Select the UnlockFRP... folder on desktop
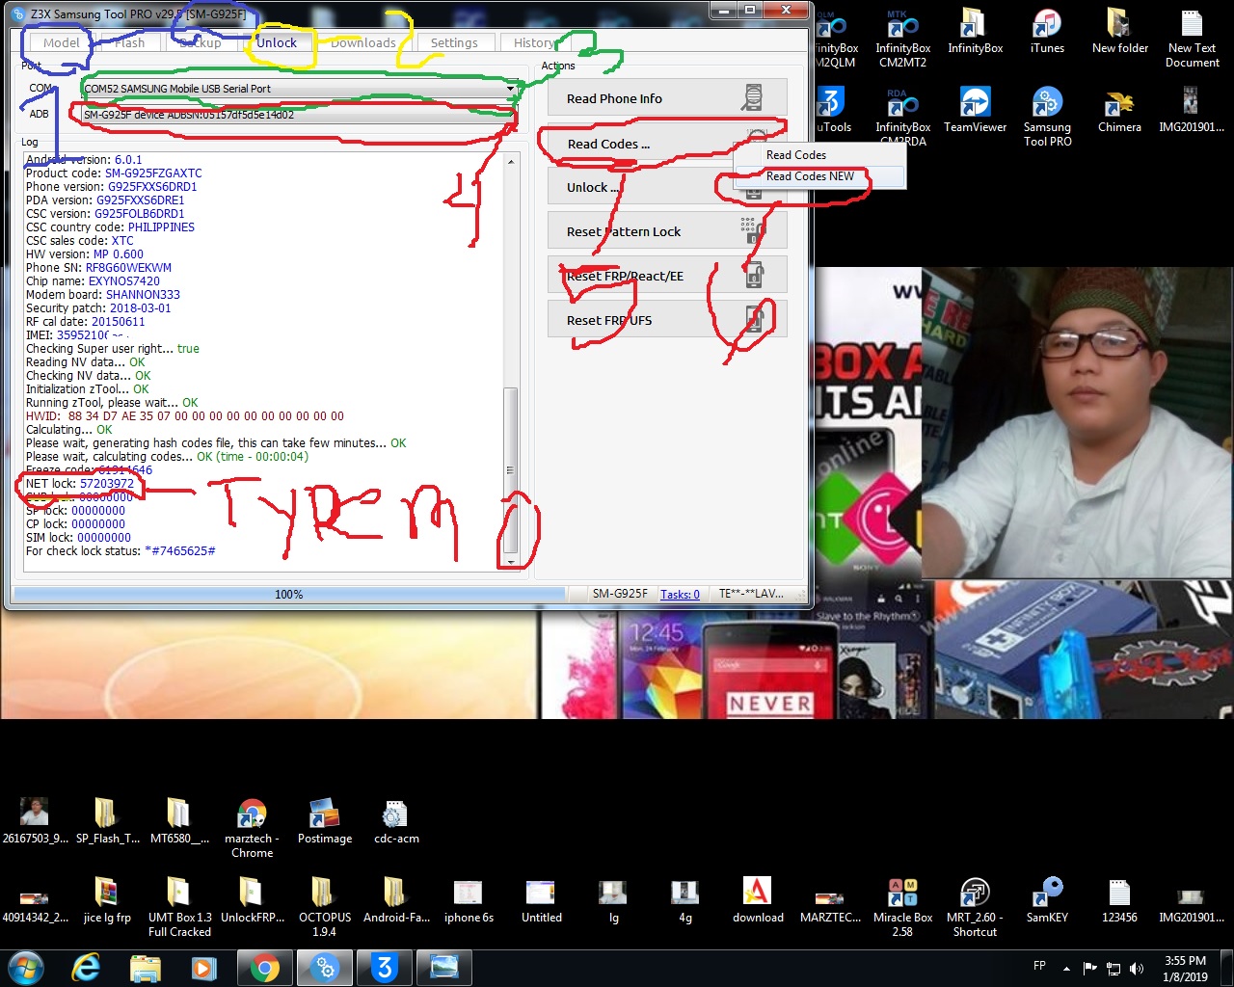This screenshot has width=1234, height=987. (x=252, y=900)
